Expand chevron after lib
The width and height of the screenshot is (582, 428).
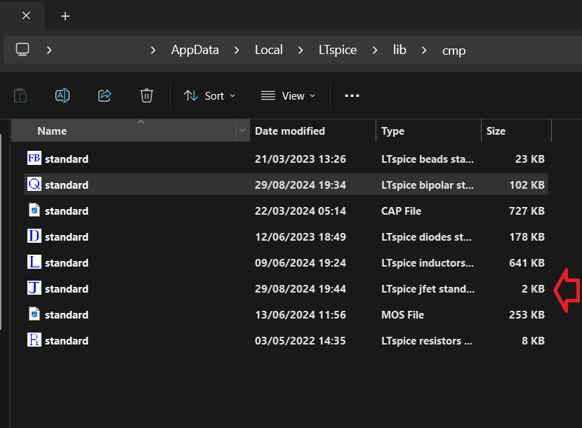pyautogui.click(x=424, y=50)
